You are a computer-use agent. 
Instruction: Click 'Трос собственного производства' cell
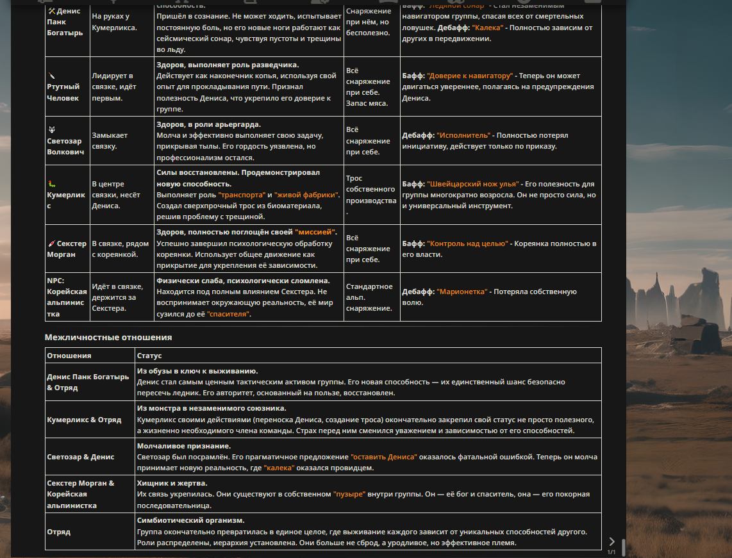pos(372,195)
